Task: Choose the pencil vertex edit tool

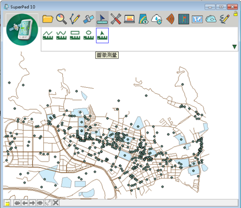Action: 75,19
